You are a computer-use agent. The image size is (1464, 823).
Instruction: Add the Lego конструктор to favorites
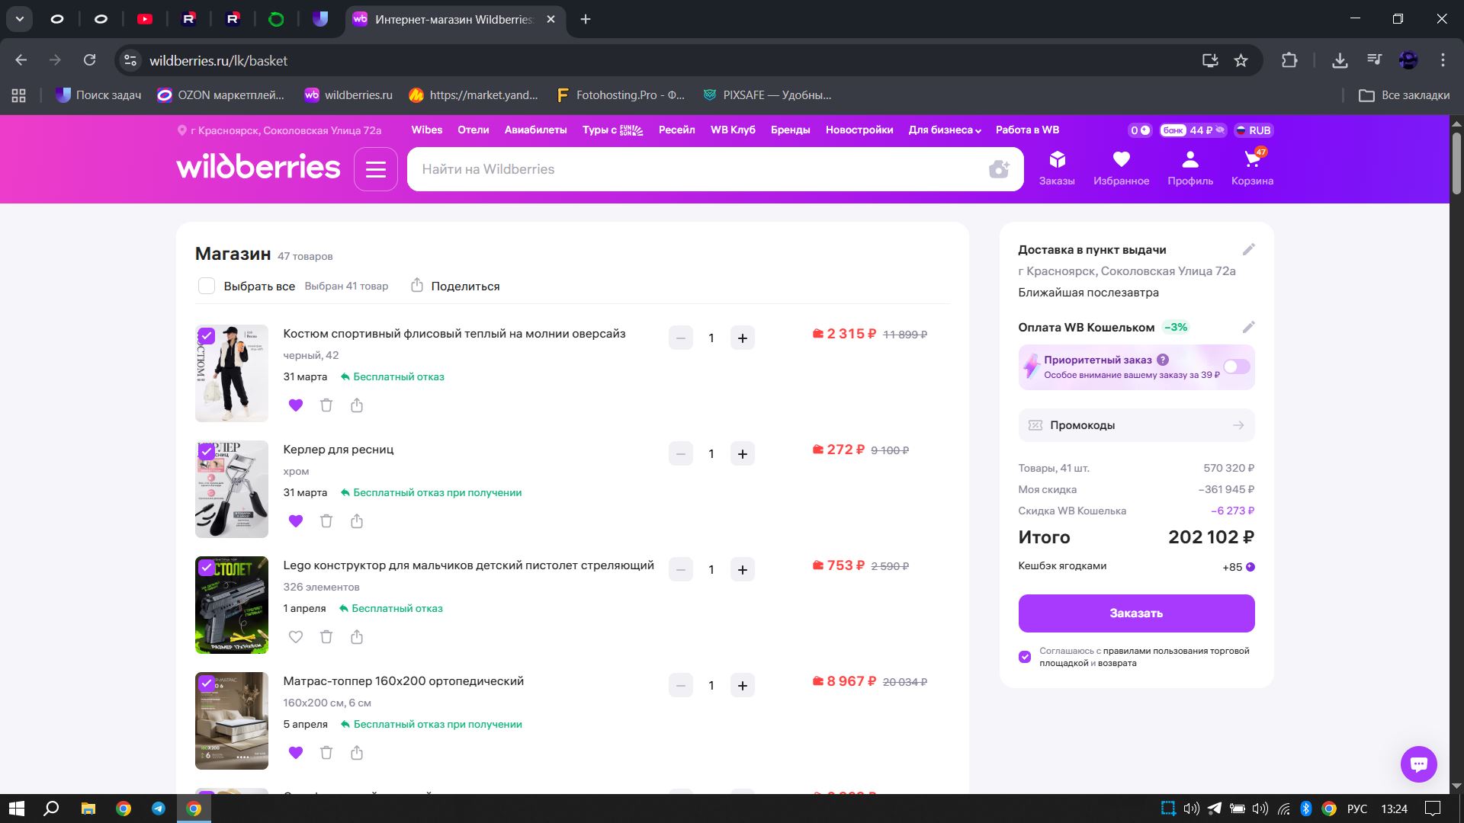pos(296,637)
